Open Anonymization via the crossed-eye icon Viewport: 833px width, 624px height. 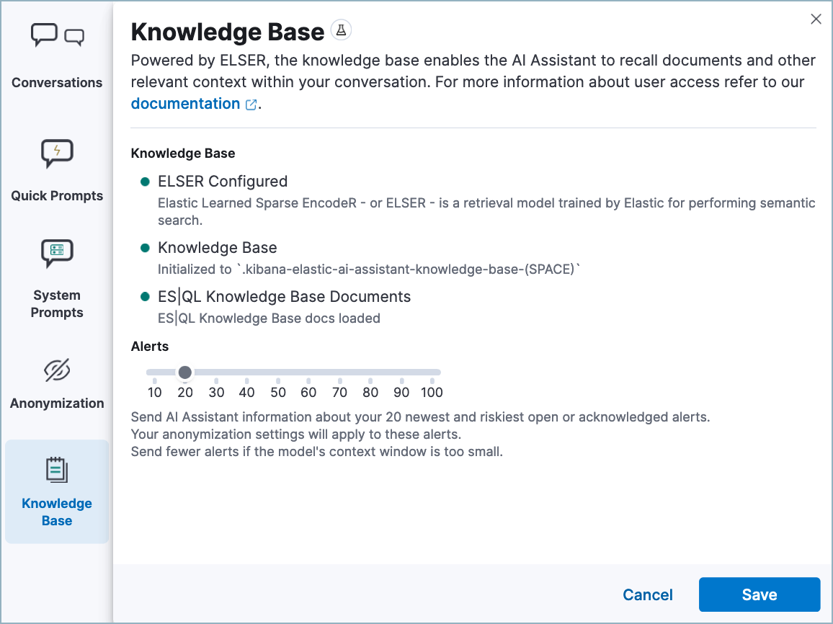click(56, 371)
